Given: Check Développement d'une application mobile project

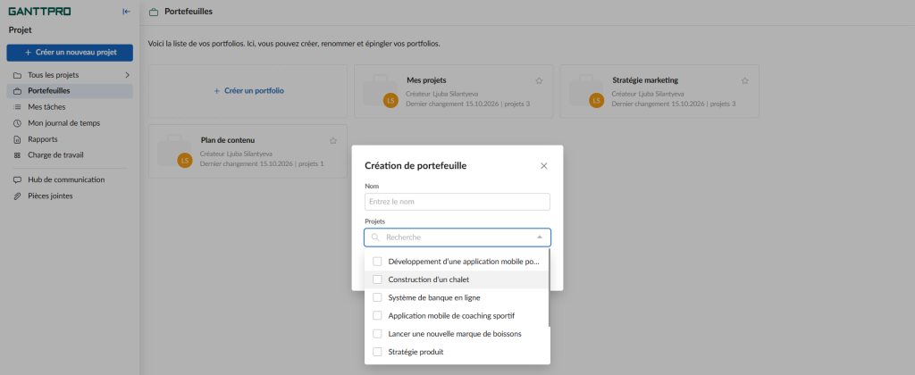Looking at the screenshot, I should click(x=377, y=262).
